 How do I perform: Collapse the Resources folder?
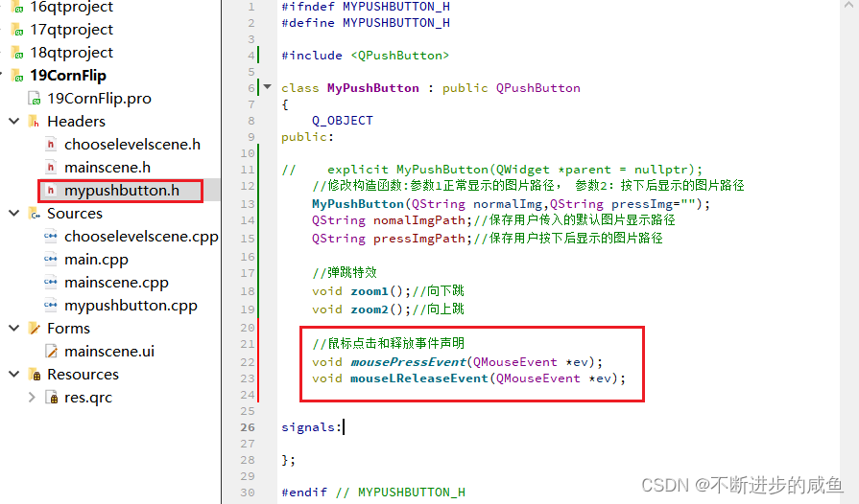pyautogui.click(x=14, y=374)
